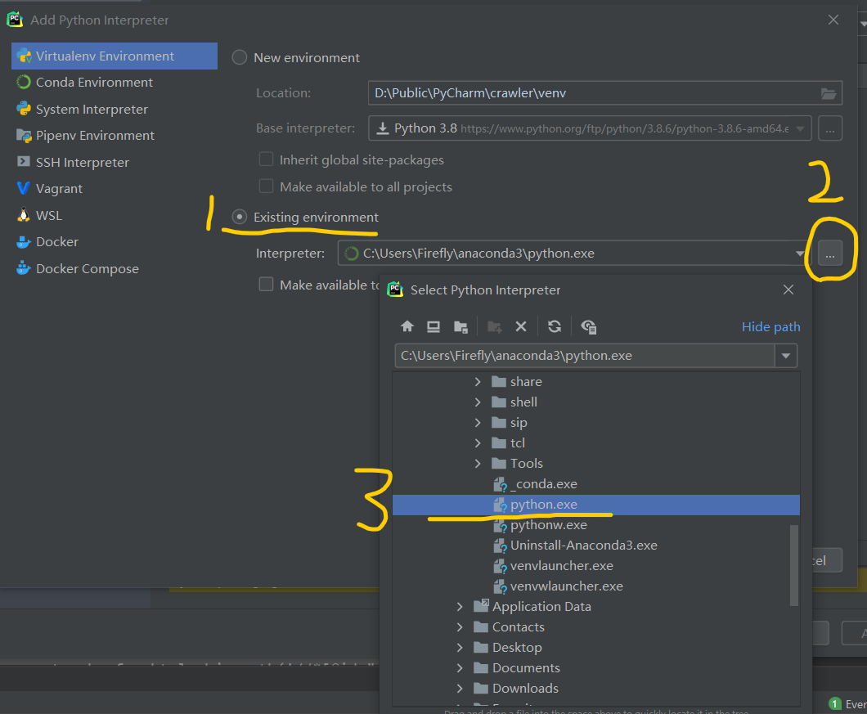867x714 pixels.
Task: Expand the Documents folder
Action: click(x=460, y=668)
